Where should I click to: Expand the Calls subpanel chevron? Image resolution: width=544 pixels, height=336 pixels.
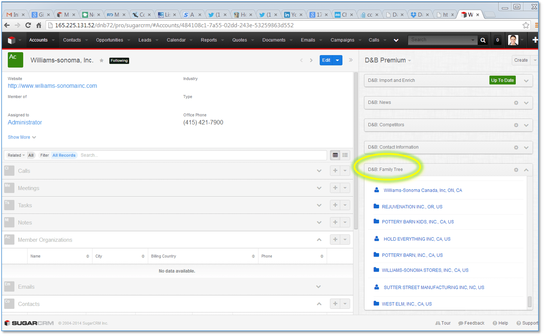[x=319, y=171]
